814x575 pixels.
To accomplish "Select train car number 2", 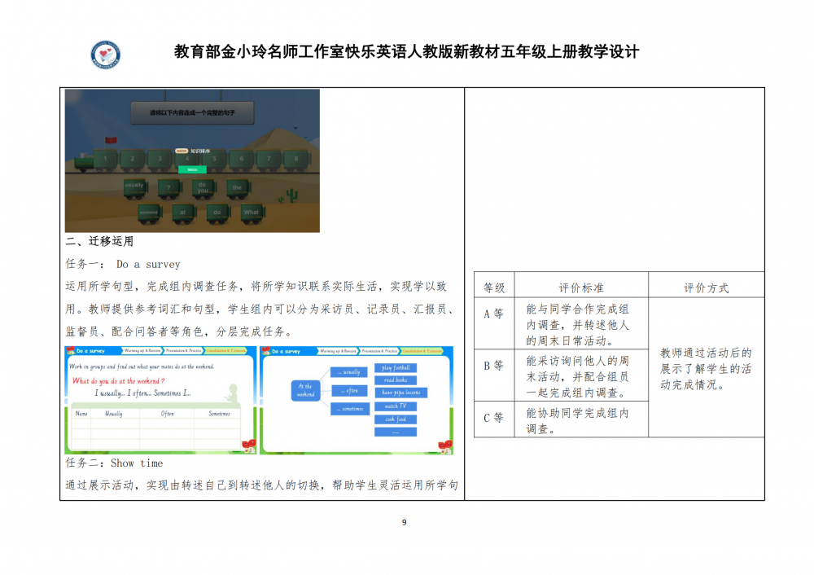I will (x=133, y=160).
